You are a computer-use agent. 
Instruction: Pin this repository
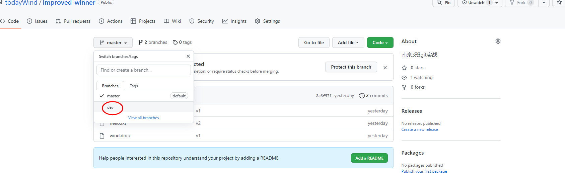(x=444, y=3)
